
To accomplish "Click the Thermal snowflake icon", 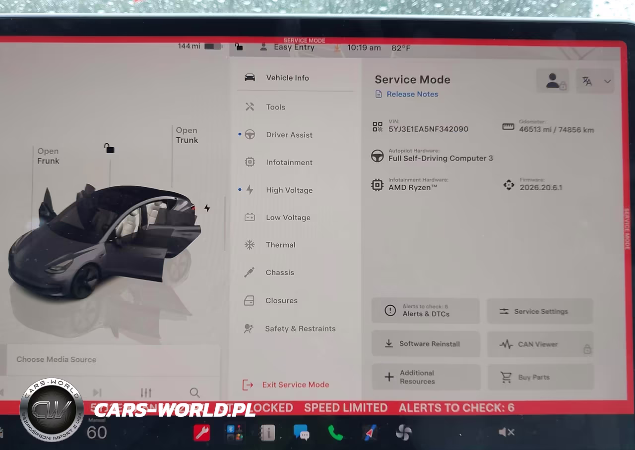I will pos(250,245).
